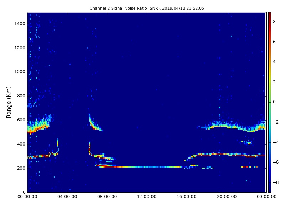Click the 1200 tick label on range axis

click(20, 48)
